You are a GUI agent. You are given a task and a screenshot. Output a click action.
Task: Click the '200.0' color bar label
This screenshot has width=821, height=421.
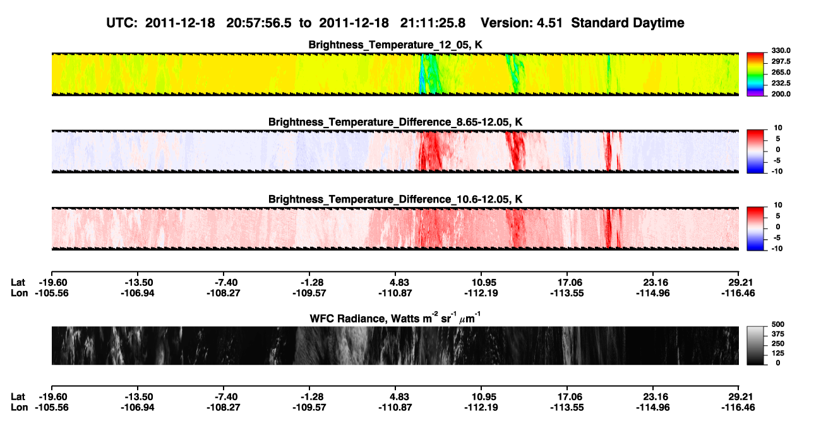pyautogui.click(x=781, y=94)
